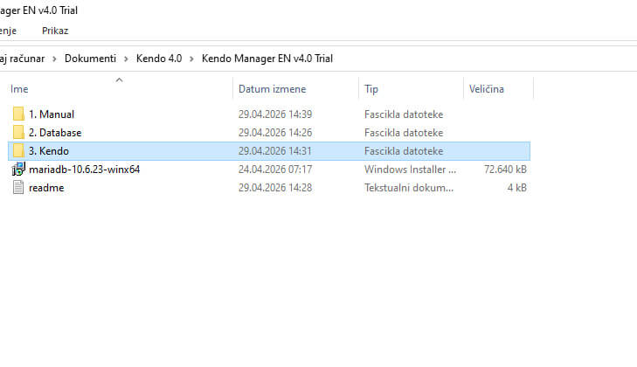This screenshot has height=367, width=637.
Task: Click date 29.04.2026 14:26 cell
Action: (275, 133)
